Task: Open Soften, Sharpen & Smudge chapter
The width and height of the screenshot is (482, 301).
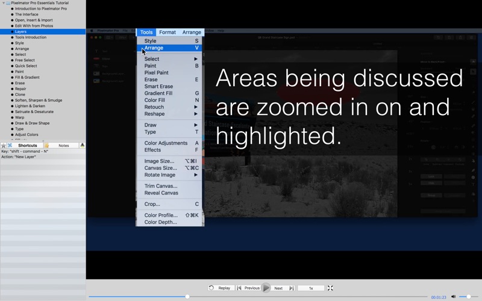Action: click(x=39, y=100)
